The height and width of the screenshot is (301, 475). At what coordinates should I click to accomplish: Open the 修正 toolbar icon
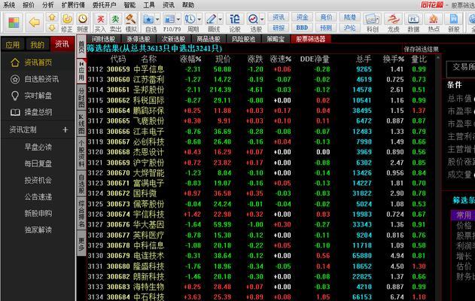point(67,19)
